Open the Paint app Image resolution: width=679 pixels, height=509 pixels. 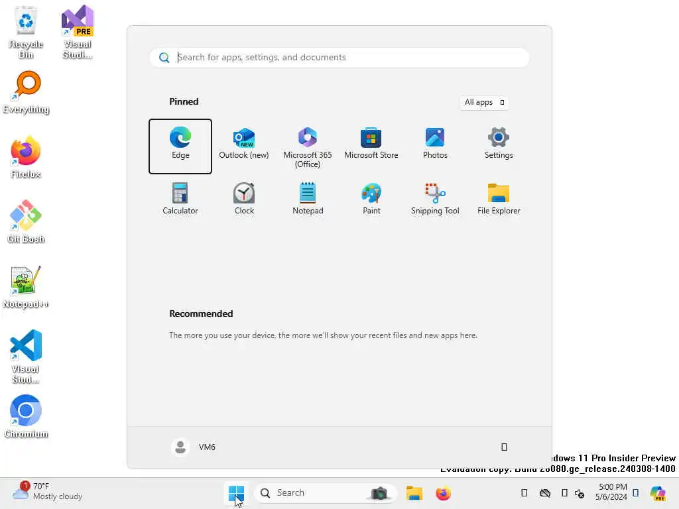coord(371,199)
